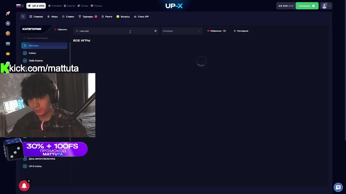This screenshot has height=194, width=346.
Task: Open the Ранги navigation item
Action: [107, 17]
